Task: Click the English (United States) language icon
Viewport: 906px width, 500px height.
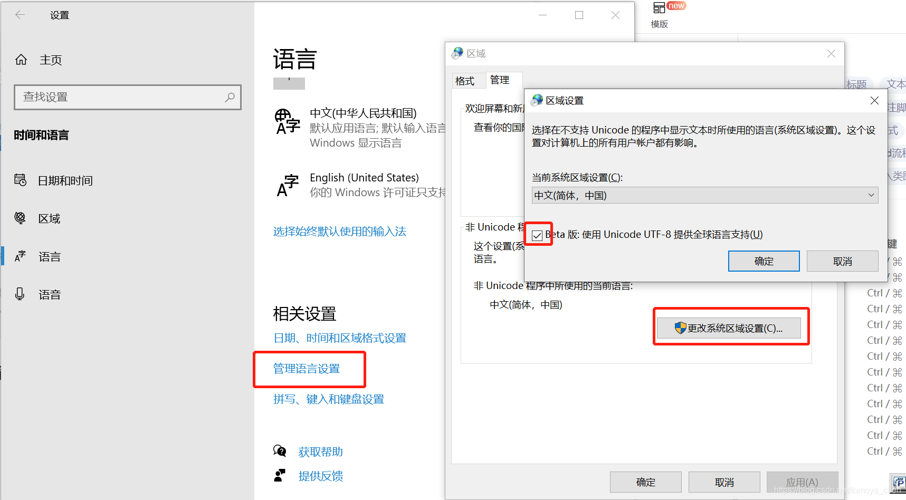Action: point(287,185)
